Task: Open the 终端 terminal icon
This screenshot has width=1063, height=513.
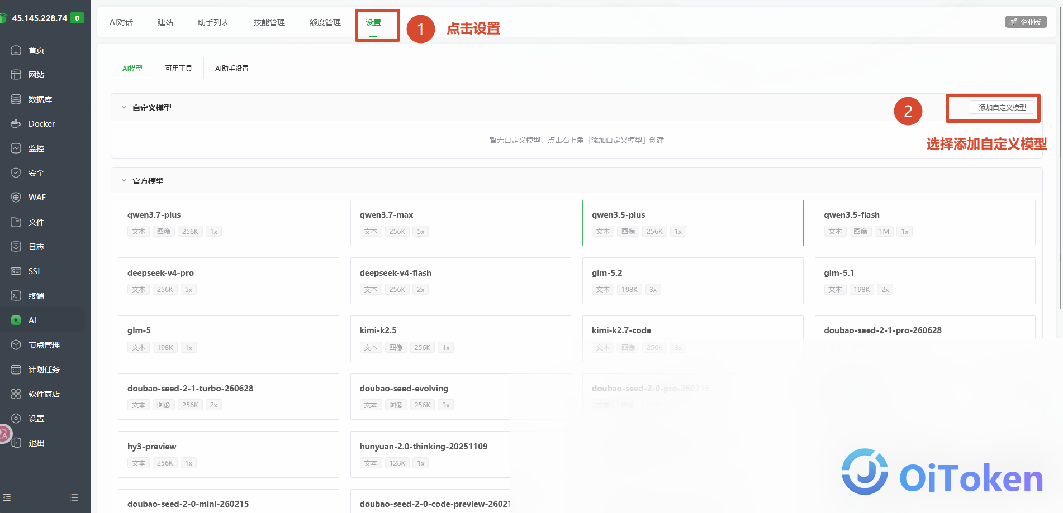Action: [x=16, y=296]
